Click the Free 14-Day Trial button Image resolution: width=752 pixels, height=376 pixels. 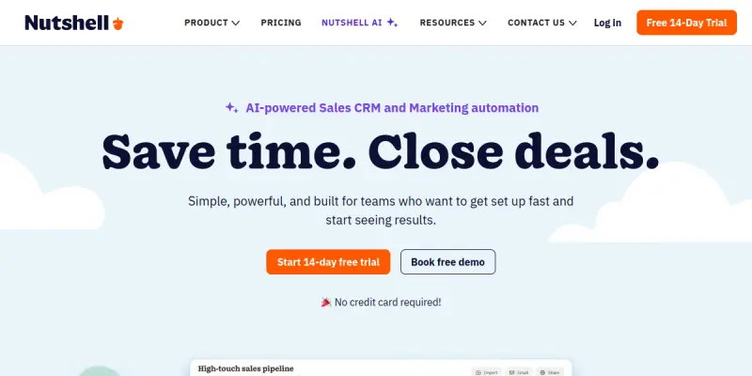(x=686, y=23)
